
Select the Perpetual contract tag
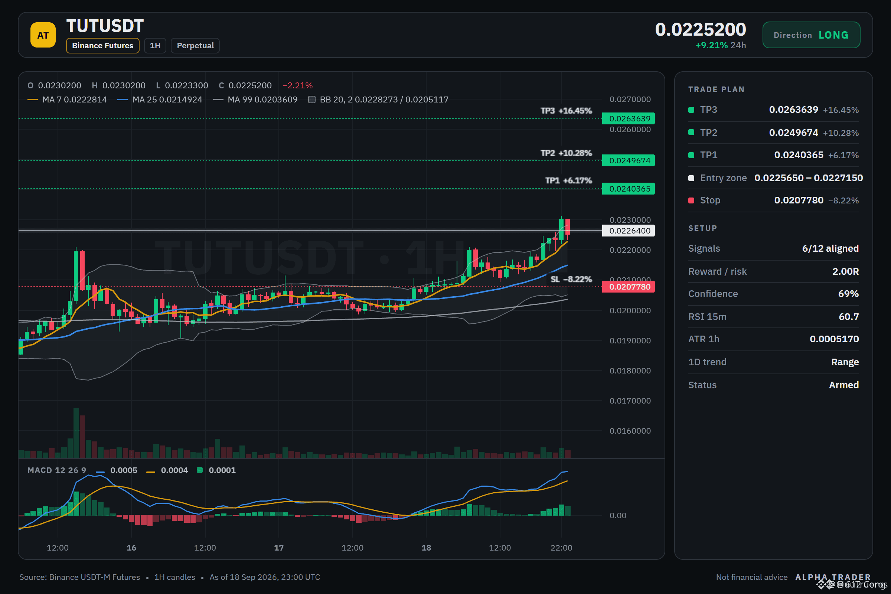tap(195, 45)
